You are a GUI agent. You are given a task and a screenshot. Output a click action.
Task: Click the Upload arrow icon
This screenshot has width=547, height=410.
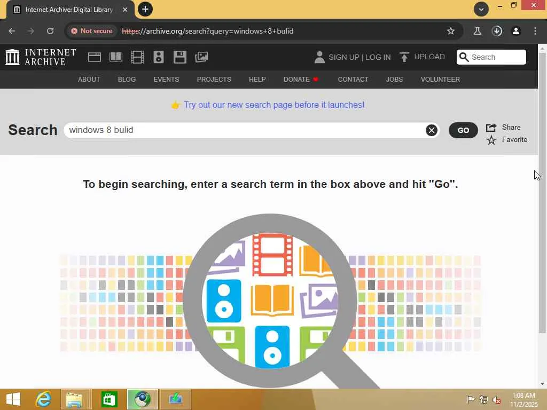click(x=404, y=57)
